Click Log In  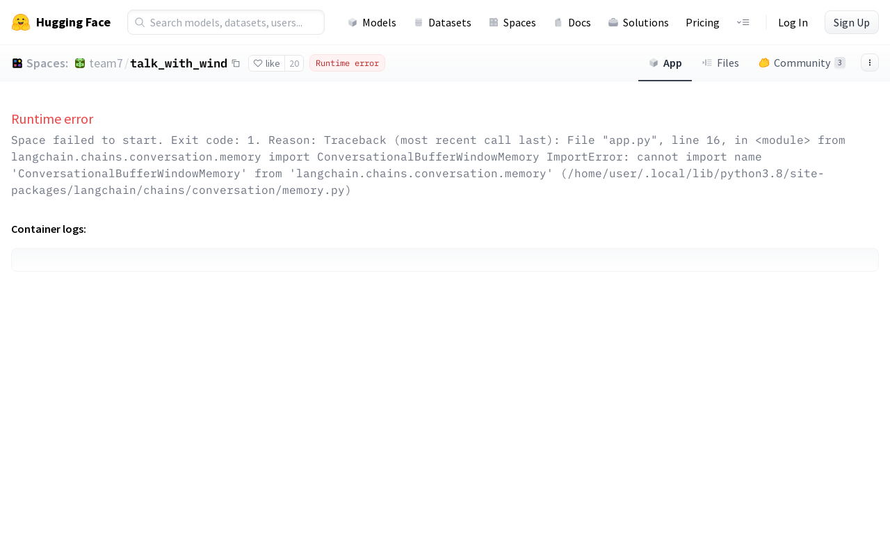793,22
